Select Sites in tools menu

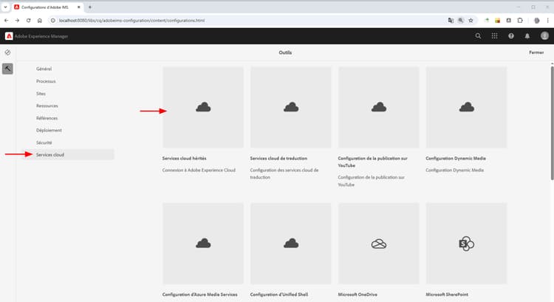(41, 94)
